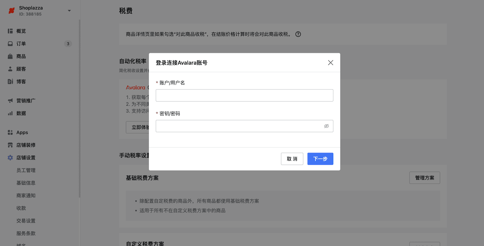Screen dimensions: 484x246
Task: Go to 交易设置 settings
Action: 26,221
